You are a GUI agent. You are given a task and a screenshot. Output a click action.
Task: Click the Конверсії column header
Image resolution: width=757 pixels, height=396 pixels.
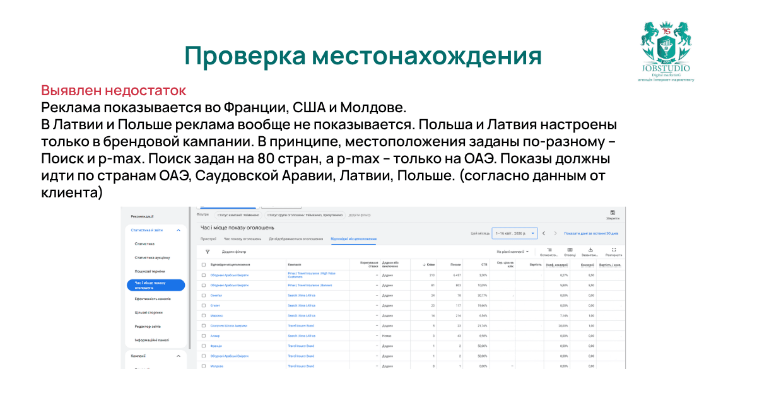587,264
